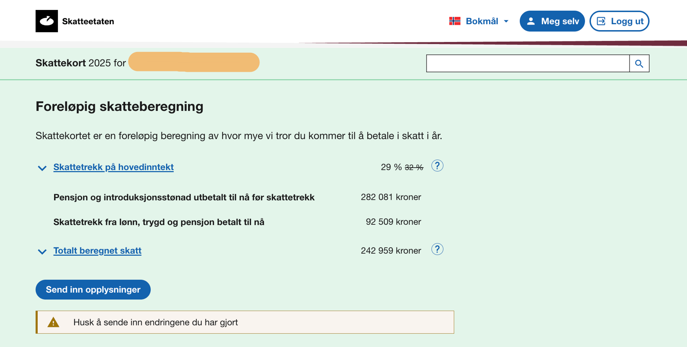Open the Bokmål language dropdown
This screenshot has height=347, width=687.
[x=482, y=21]
